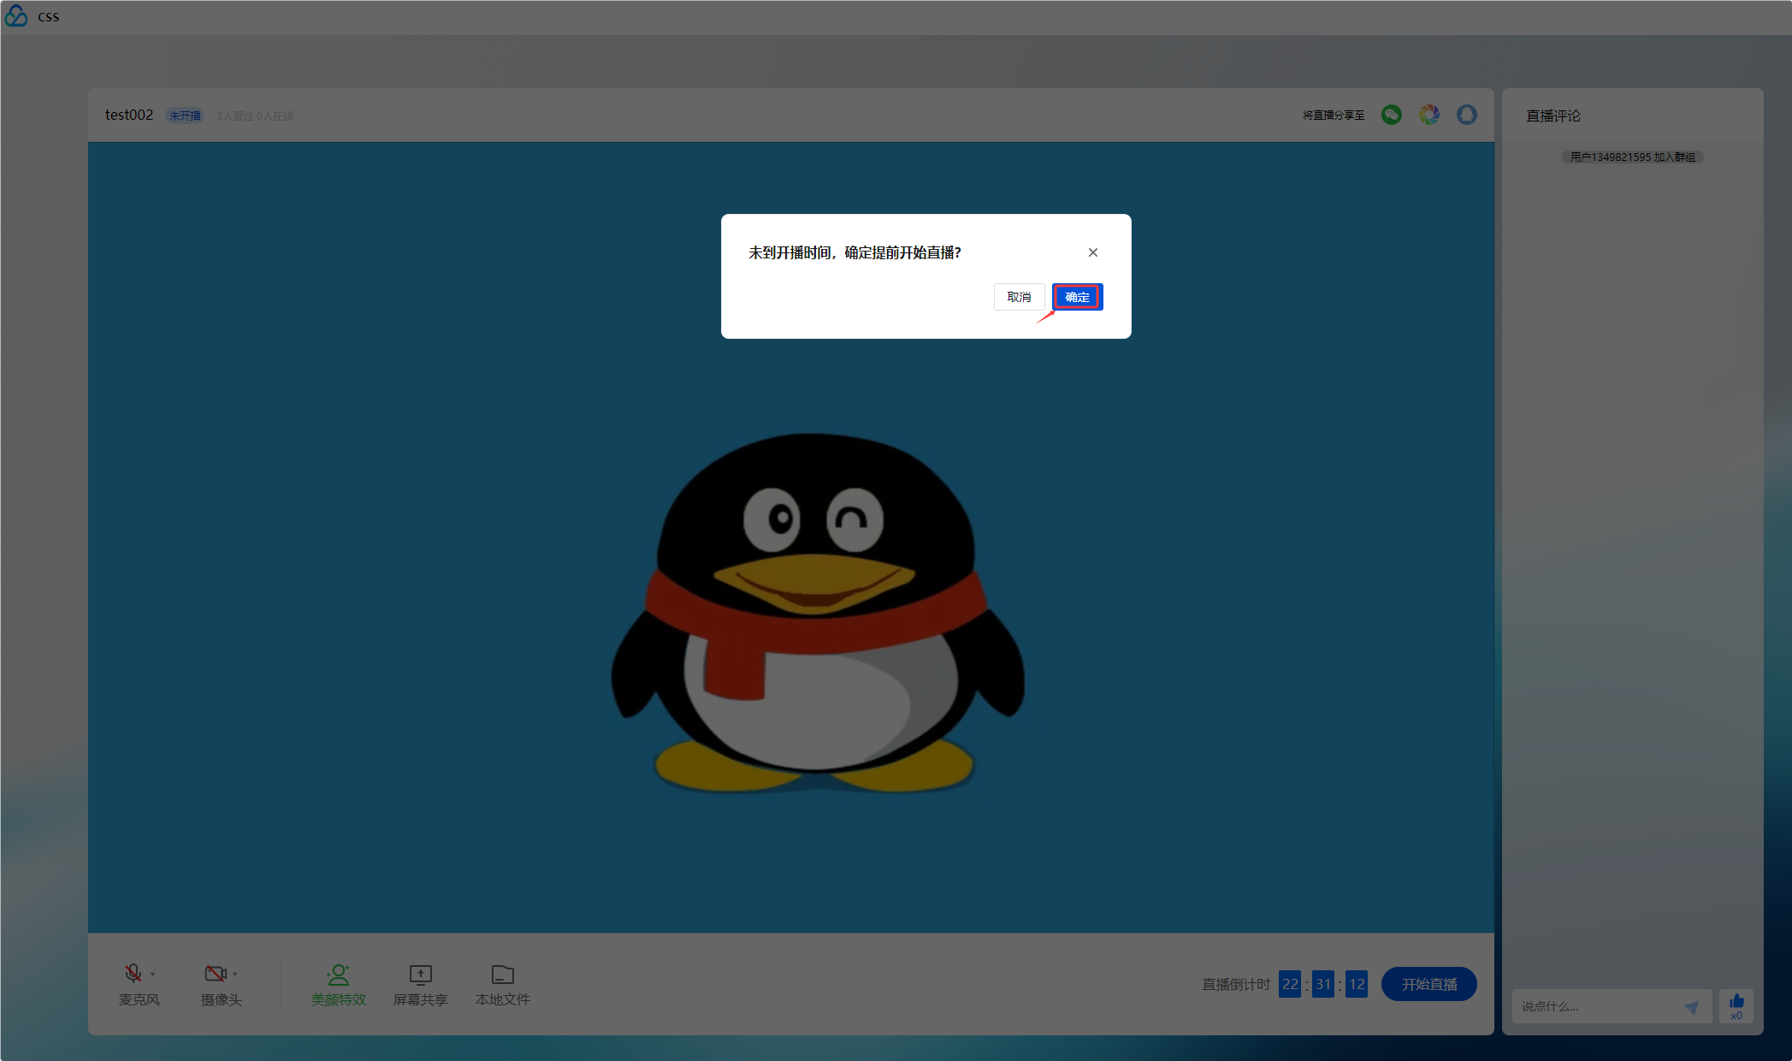Screen dimensions: 1792x1061
Task: Click the 直播评论 panel header
Action: tap(1553, 116)
